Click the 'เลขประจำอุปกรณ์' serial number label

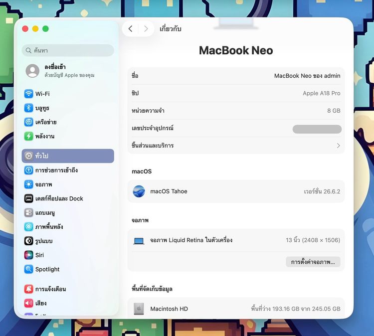153,128
